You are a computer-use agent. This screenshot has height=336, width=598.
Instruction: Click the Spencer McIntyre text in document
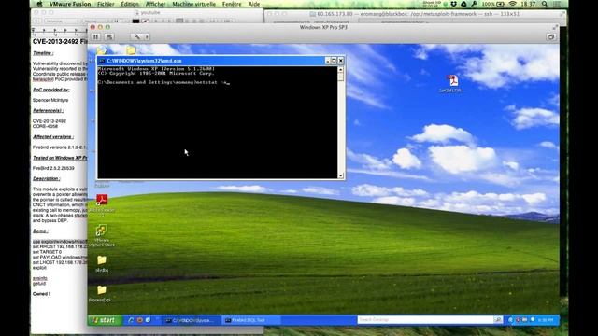tap(50, 100)
